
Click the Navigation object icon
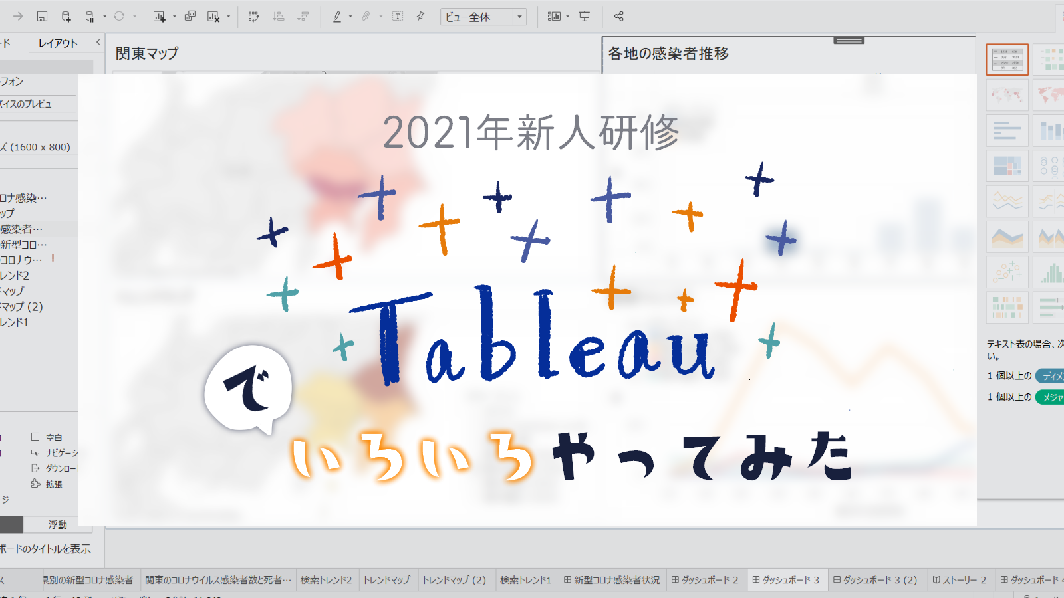point(35,452)
